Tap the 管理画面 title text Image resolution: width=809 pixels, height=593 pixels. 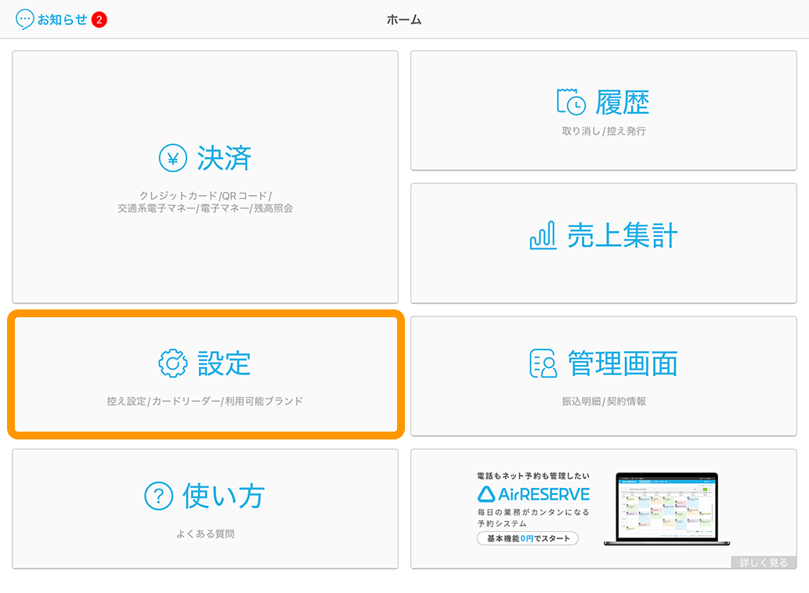coord(622,363)
